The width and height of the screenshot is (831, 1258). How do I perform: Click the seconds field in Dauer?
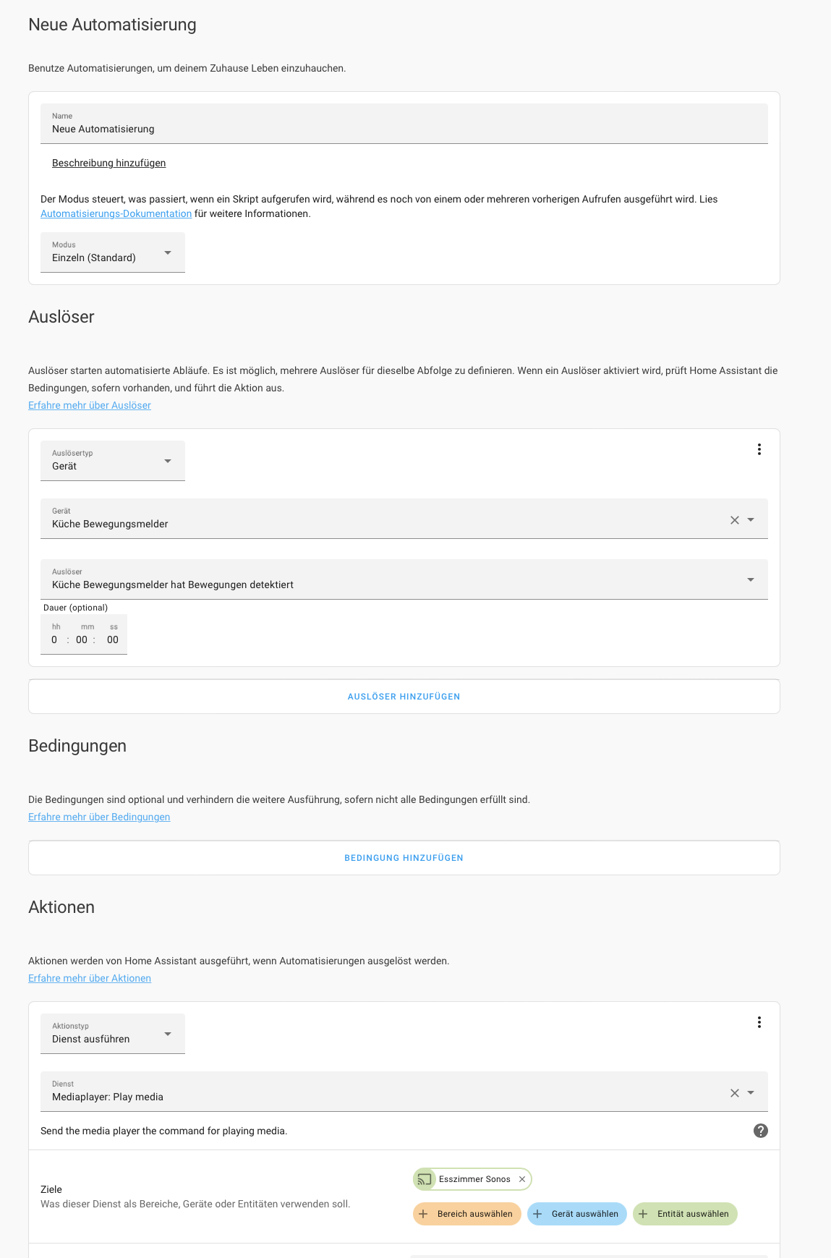coord(113,639)
